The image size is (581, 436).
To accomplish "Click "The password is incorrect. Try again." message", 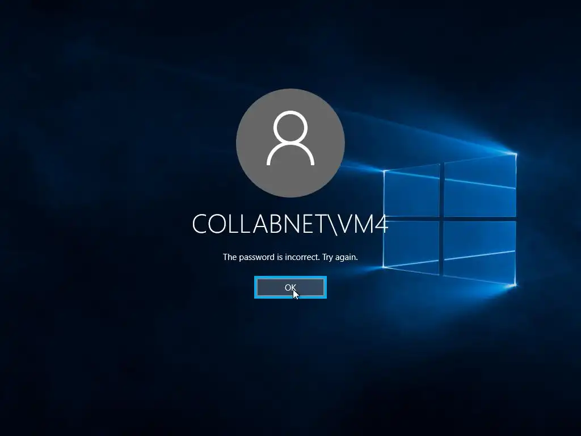I will [x=290, y=257].
